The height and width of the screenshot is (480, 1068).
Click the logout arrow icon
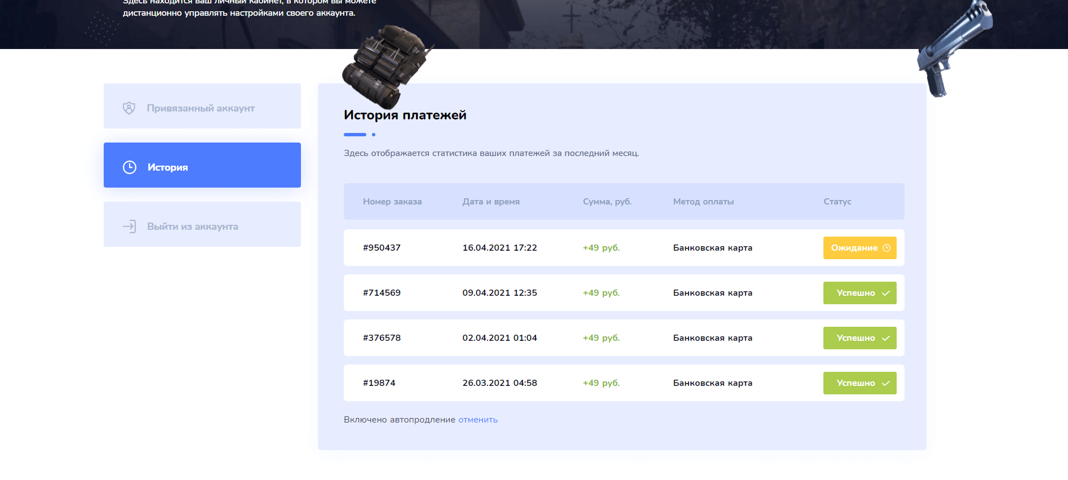(130, 226)
